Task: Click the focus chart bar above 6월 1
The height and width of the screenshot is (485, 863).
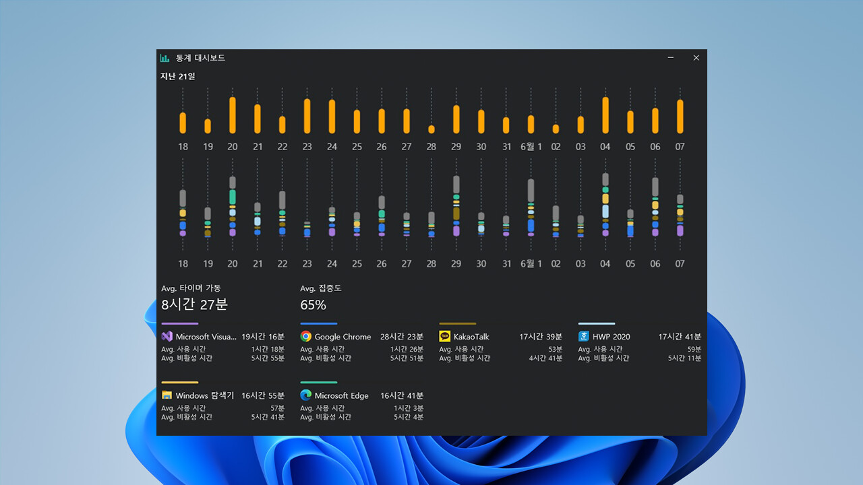Action: click(530, 209)
